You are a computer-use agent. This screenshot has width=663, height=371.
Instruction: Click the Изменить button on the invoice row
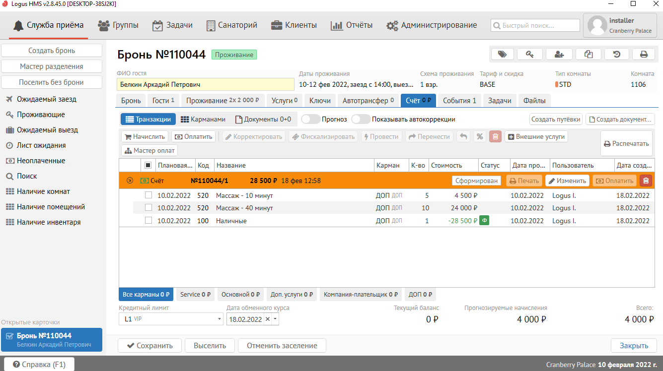tap(567, 181)
